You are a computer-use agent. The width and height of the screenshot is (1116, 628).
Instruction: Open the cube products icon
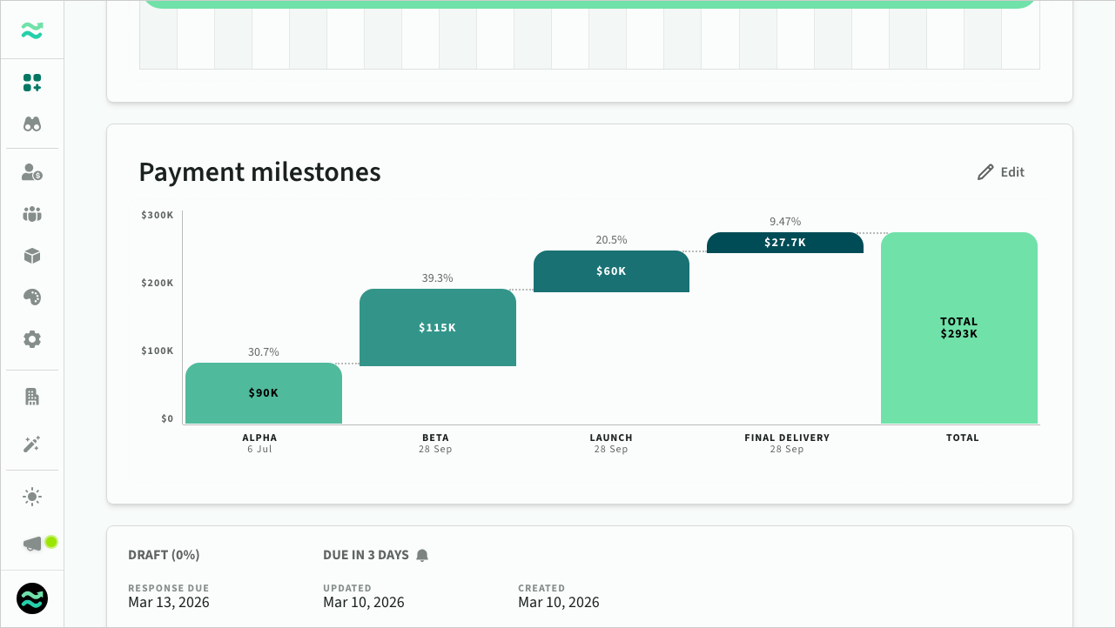tap(32, 256)
